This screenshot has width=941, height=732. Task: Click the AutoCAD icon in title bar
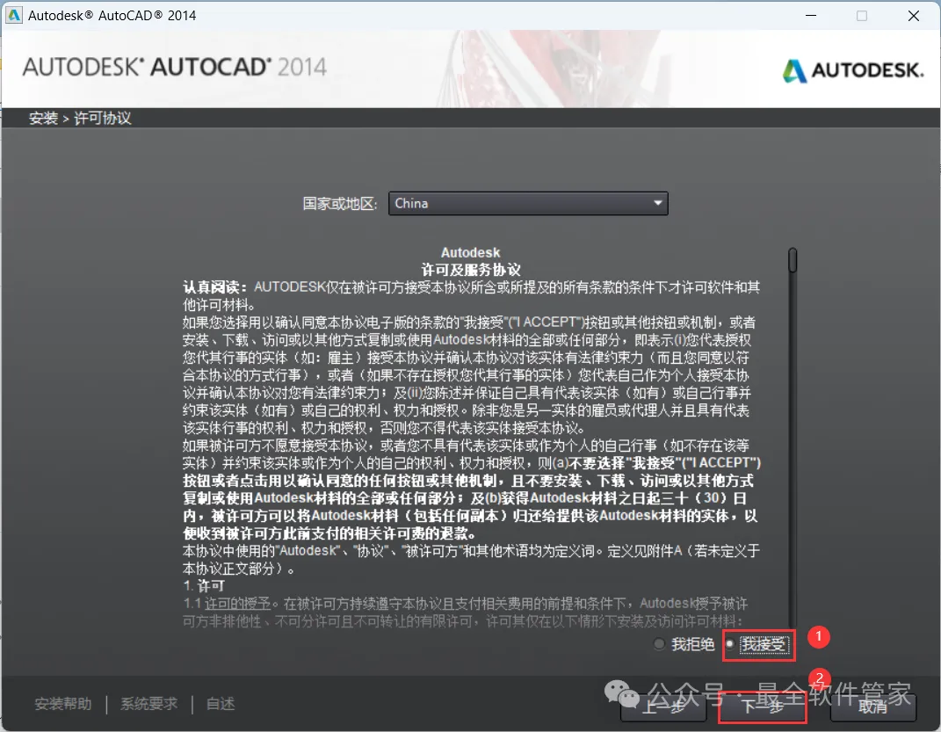(x=13, y=16)
